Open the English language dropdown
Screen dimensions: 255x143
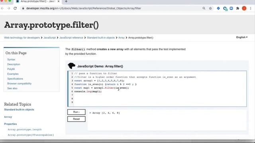point(242,37)
